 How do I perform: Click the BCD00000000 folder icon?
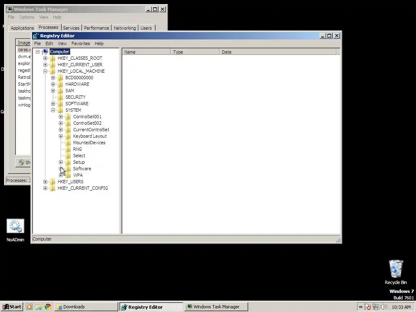[61, 78]
